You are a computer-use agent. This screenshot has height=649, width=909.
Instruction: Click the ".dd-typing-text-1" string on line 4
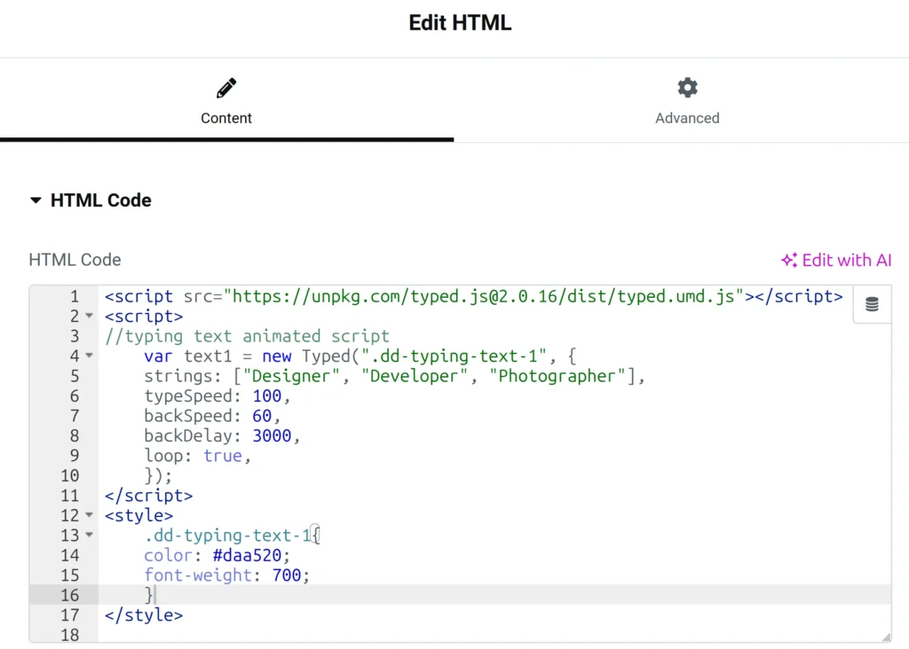click(x=454, y=356)
